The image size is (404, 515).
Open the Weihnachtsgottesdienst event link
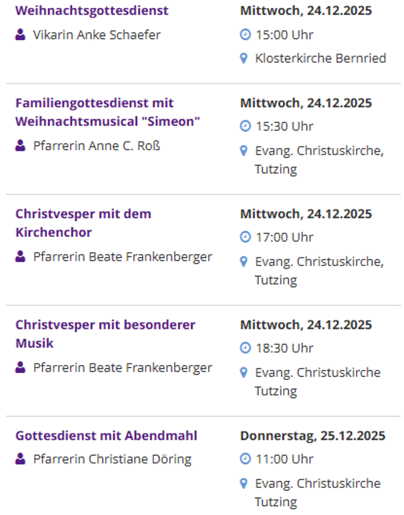tap(92, 10)
